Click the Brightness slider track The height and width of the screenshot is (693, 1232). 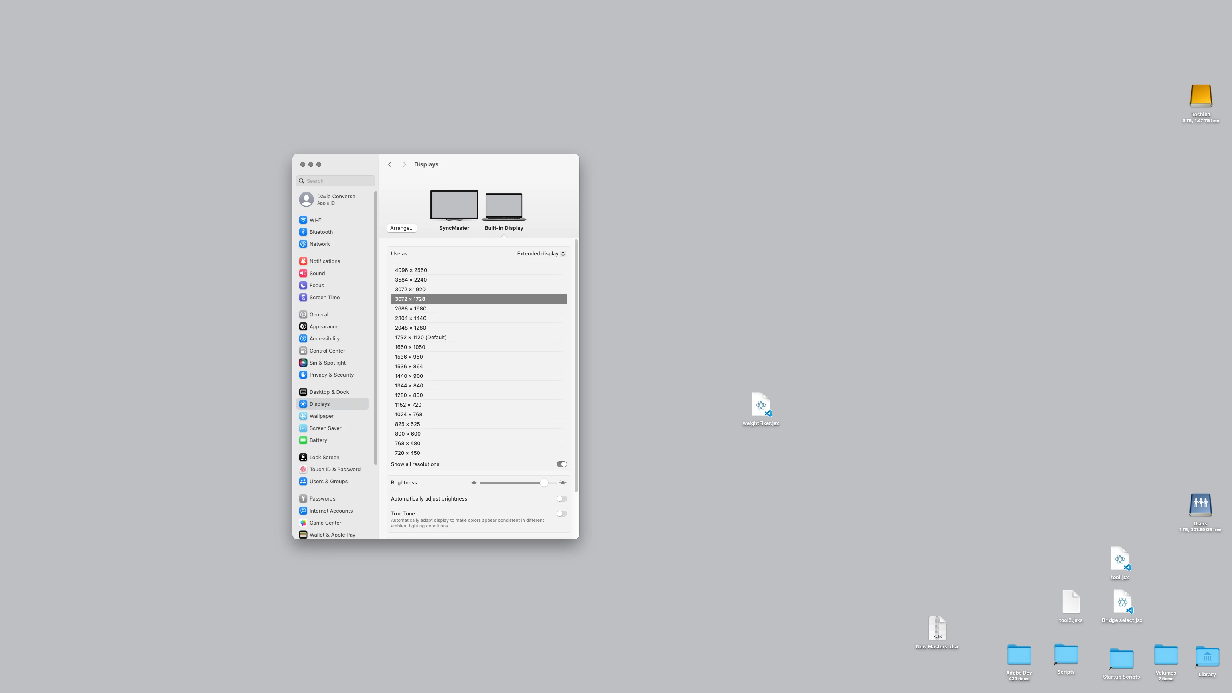[x=512, y=482]
